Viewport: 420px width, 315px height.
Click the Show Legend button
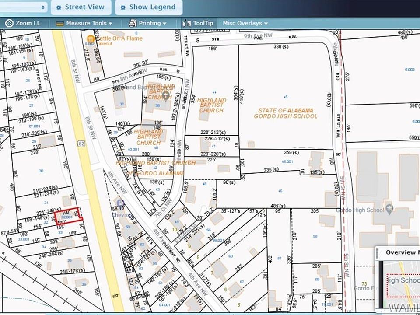[x=149, y=7]
